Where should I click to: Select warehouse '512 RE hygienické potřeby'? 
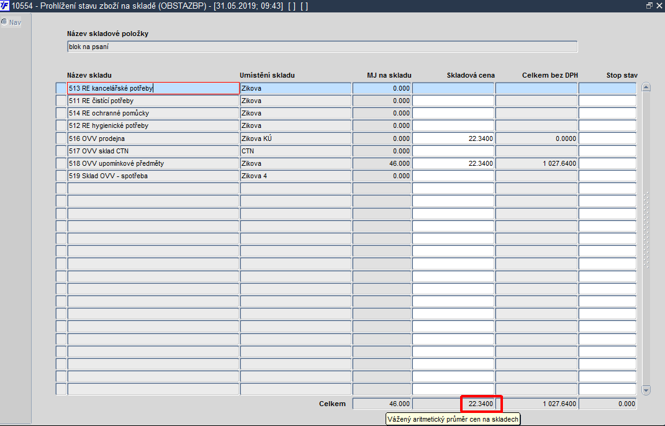pyautogui.click(x=153, y=125)
